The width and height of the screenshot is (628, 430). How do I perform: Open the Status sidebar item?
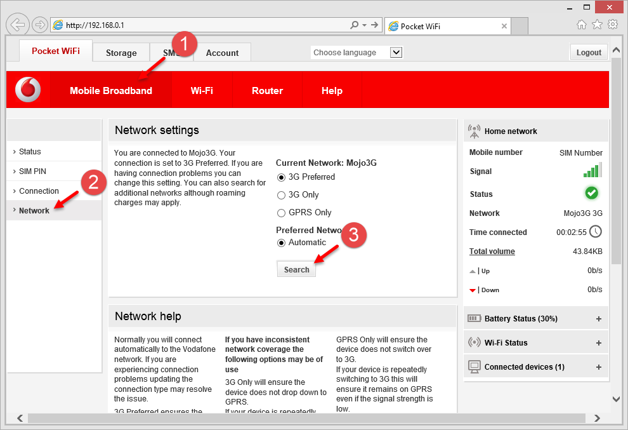(x=54, y=152)
